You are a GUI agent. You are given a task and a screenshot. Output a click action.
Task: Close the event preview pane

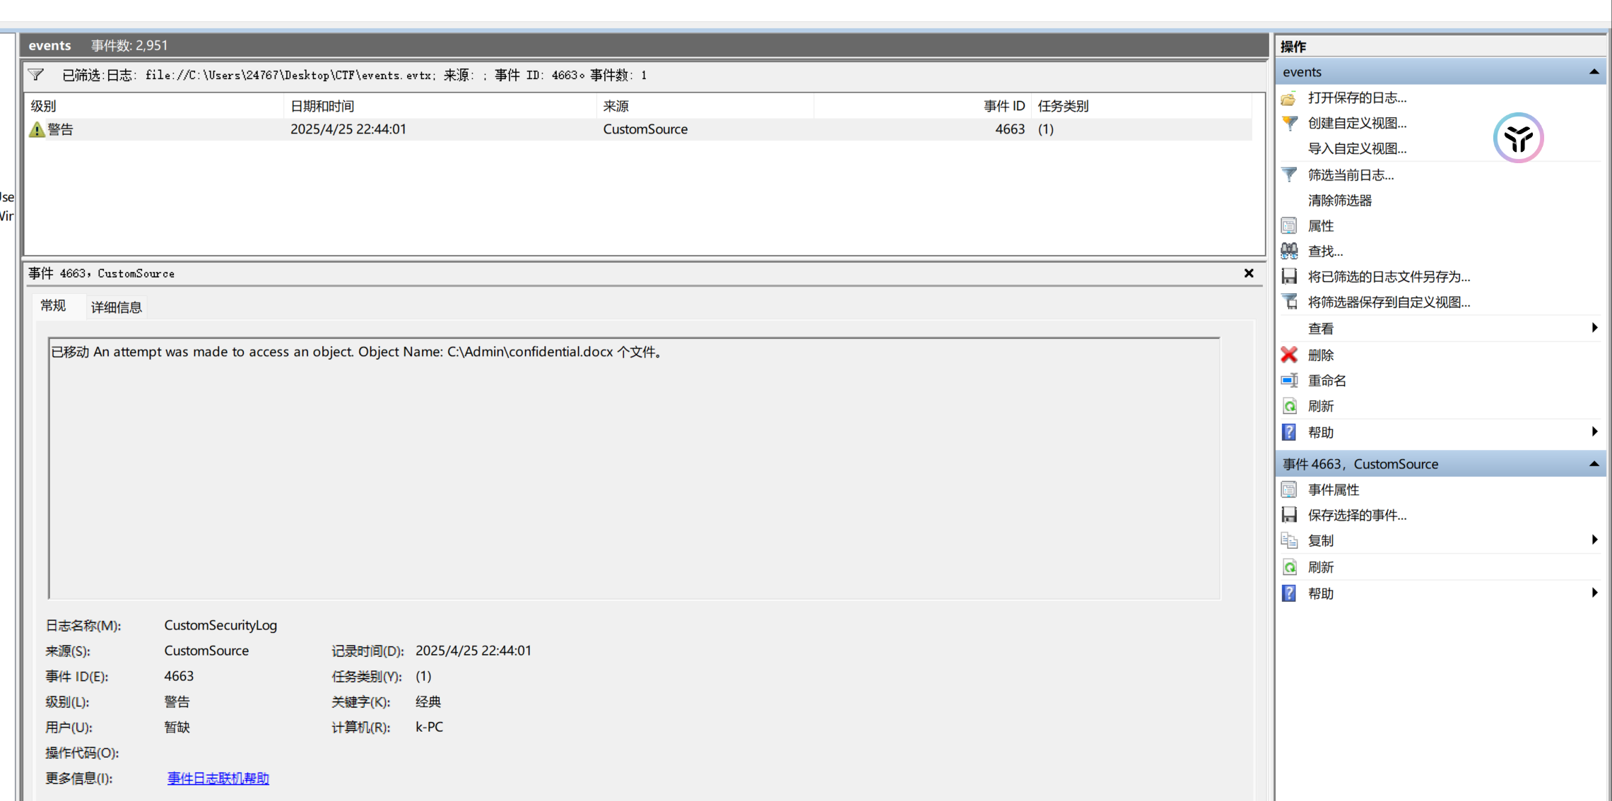[1249, 273]
